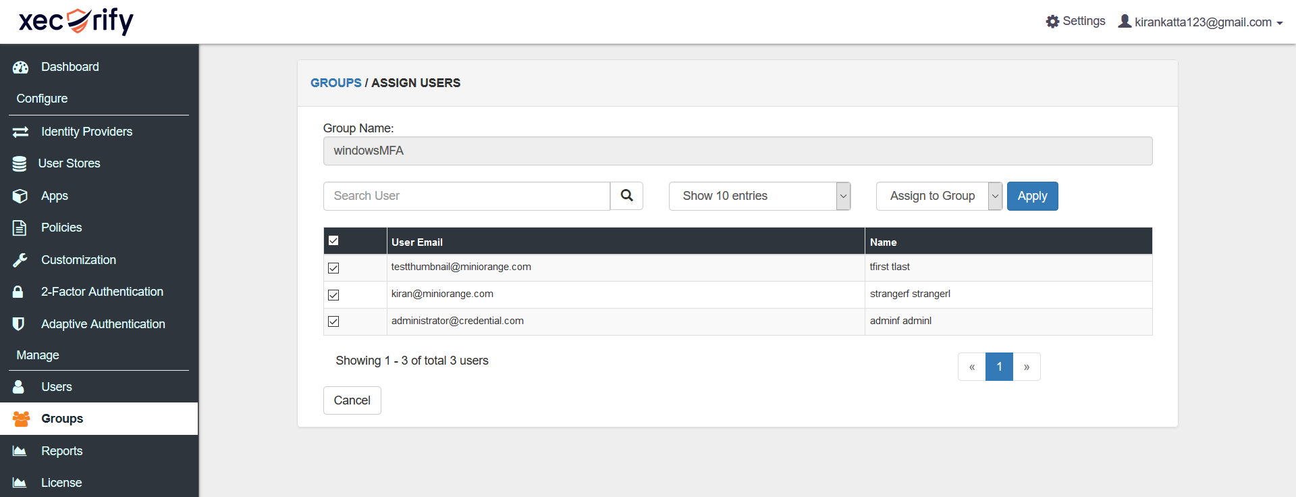Click the Dashboard gauge icon
Viewport: 1296px width, 497px height.
tap(20, 67)
